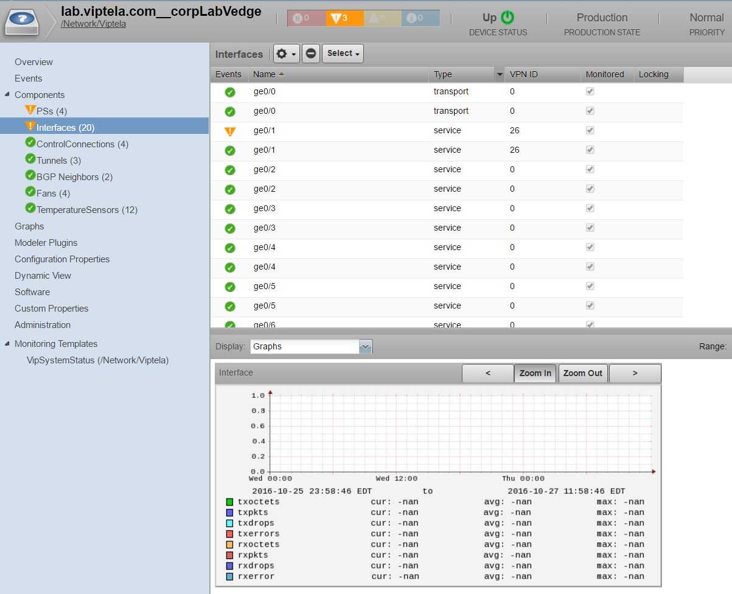This screenshot has width=732, height=594.
Task: Toggle Monitored checkbox for first ge0/3 row
Action: point(590,208)
